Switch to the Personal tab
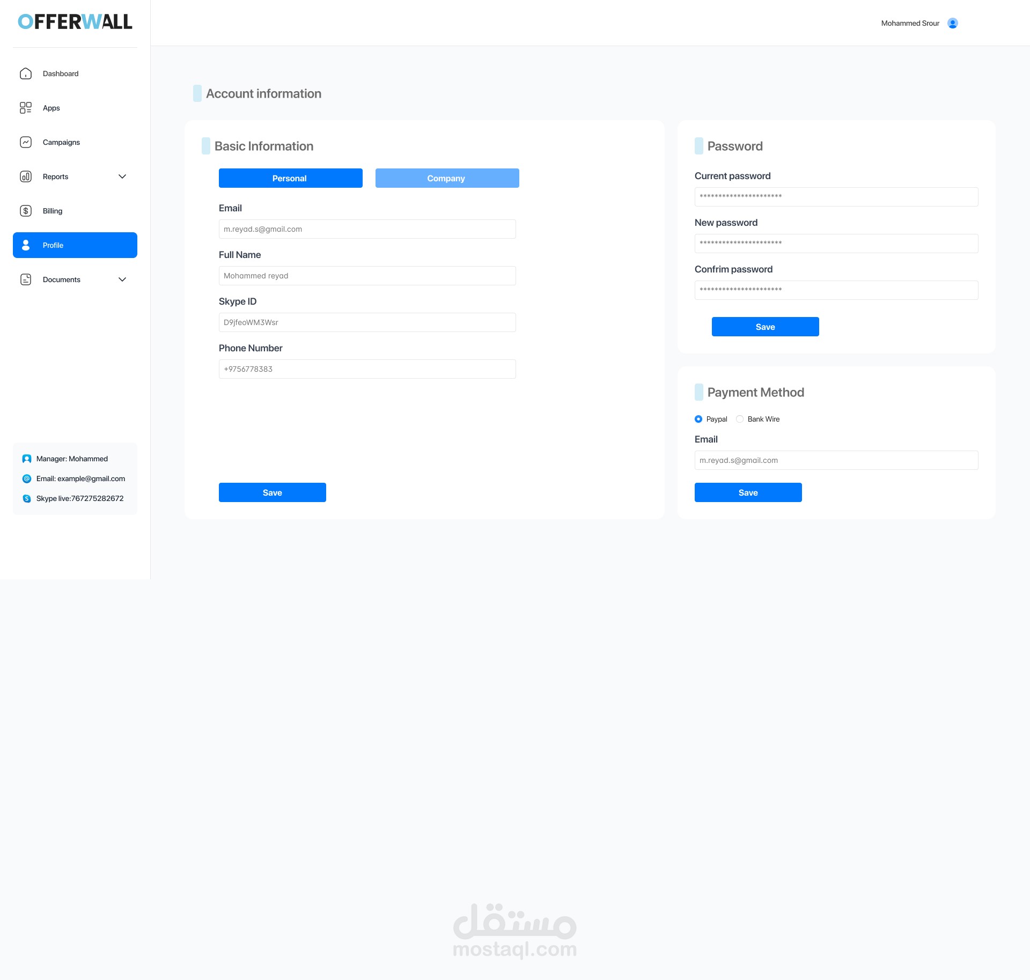1030x980 pixels. [x=290, y=178]
